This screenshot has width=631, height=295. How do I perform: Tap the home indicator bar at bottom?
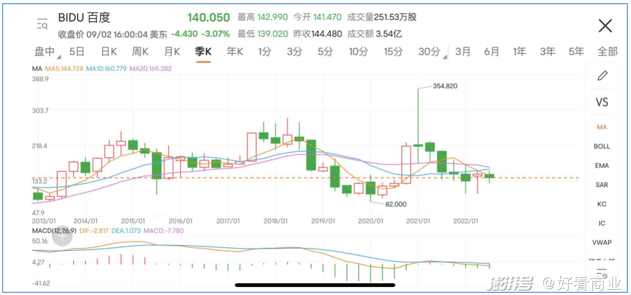[315, 285]
